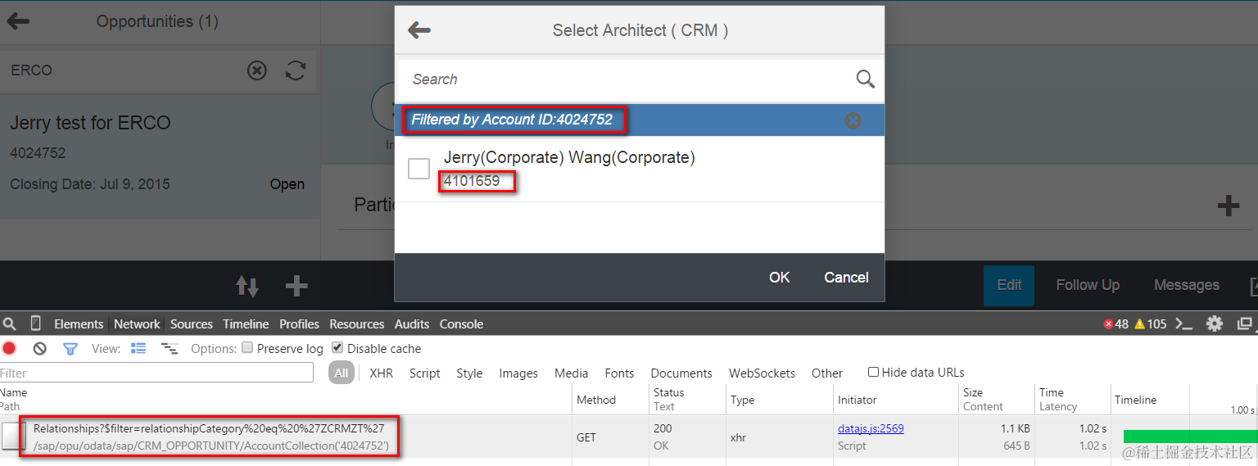Screen dimensions: 1258x466
Task: Filter requests by Images
Action: 518,373
